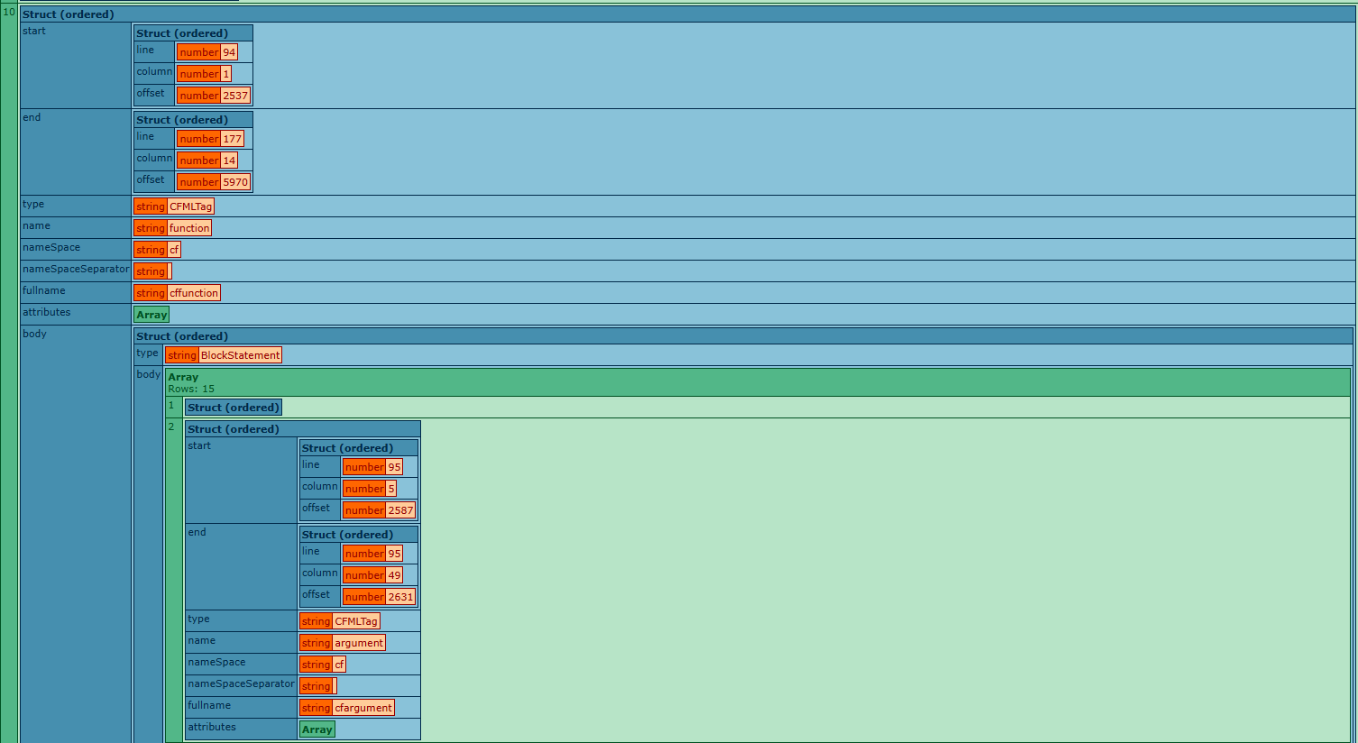Collapse the Struct header containing offset 2631
Screen dimensions: 1358x743
pos(347,535)
